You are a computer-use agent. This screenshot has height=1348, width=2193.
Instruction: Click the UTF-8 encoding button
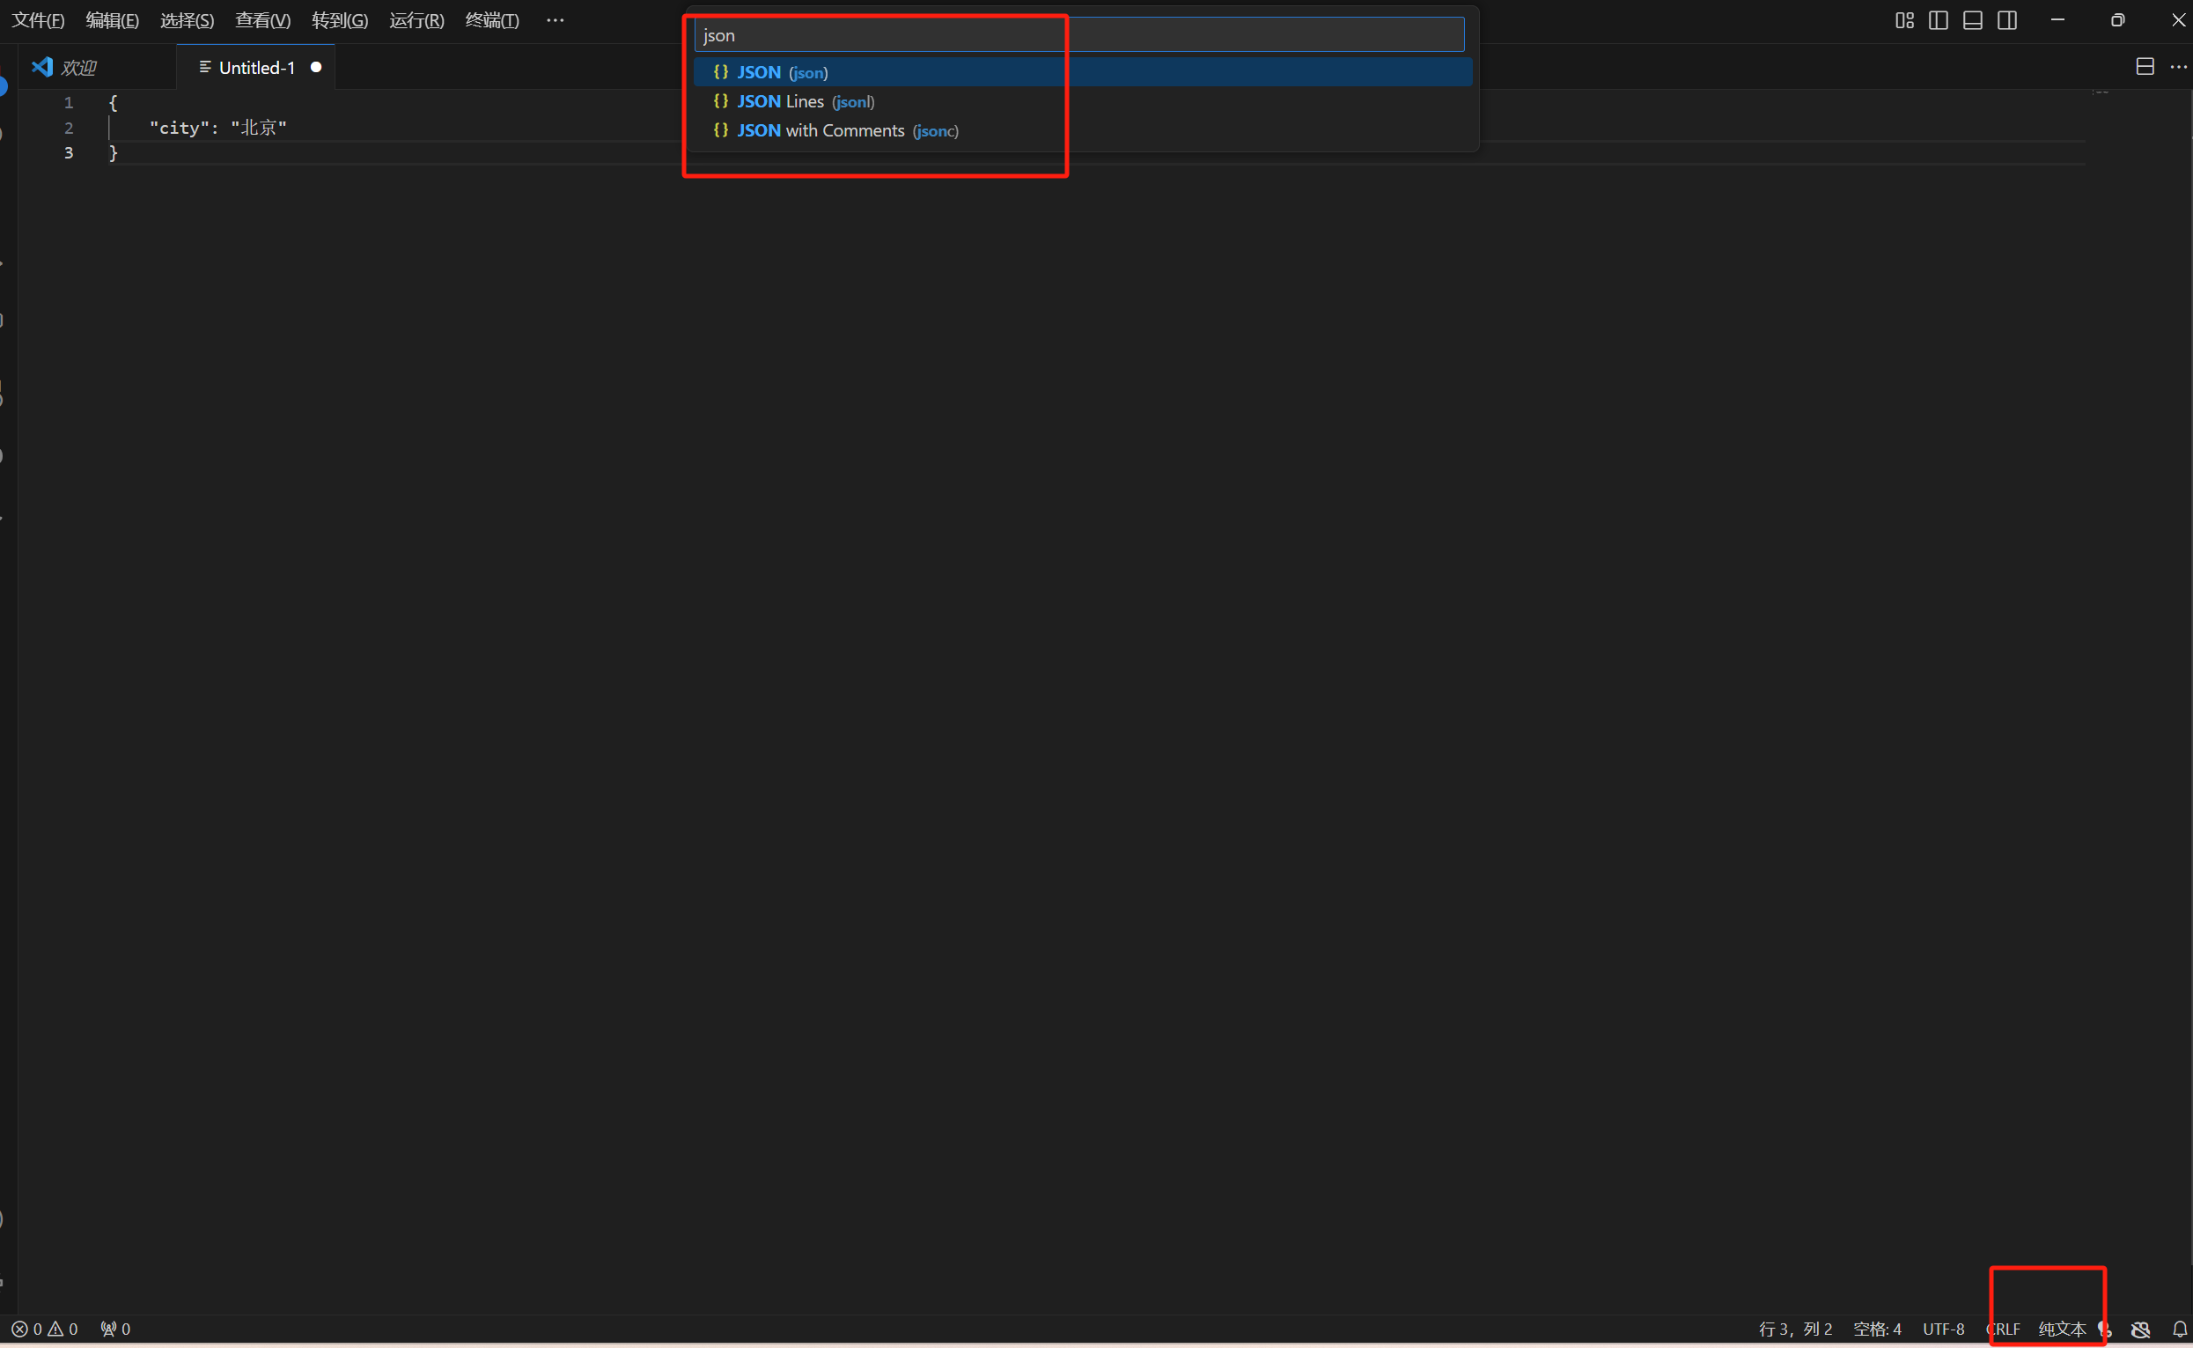tap(1943, 1329)
